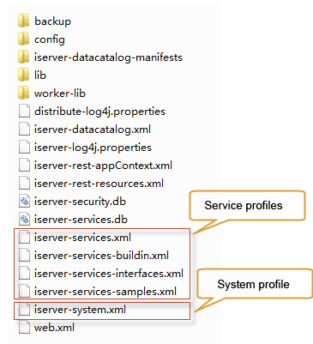Select the backup folder icon
The image size is (313, 344).
[23, 21]
